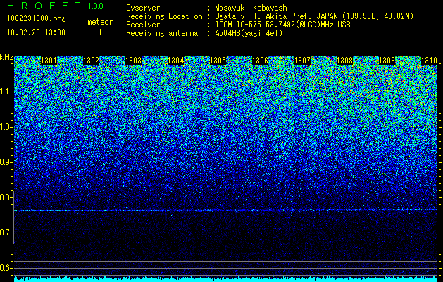Click the HROFFT title text
This screenshot has width=443, height=282.
pyautogui.click(x=44, y=6)
